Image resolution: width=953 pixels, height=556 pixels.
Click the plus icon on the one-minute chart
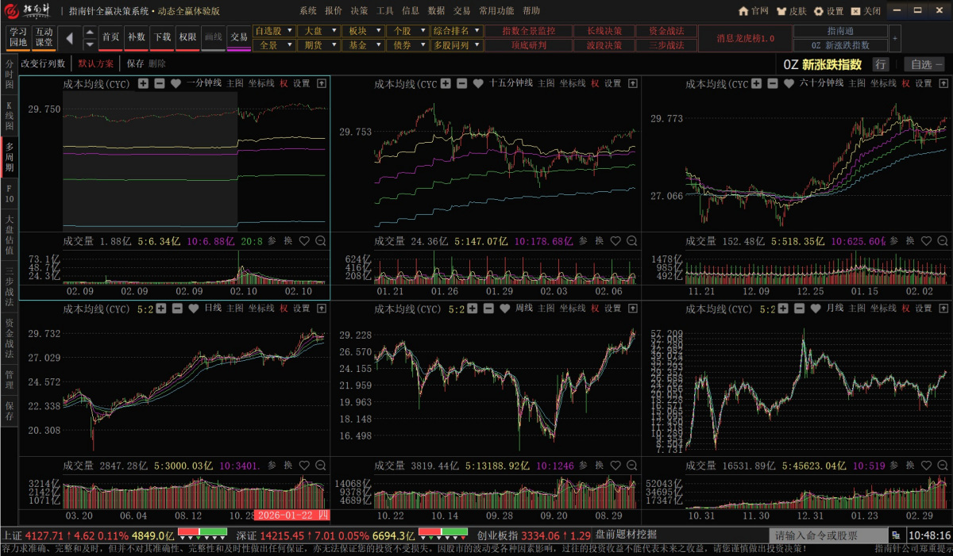(x=143, y=83)
